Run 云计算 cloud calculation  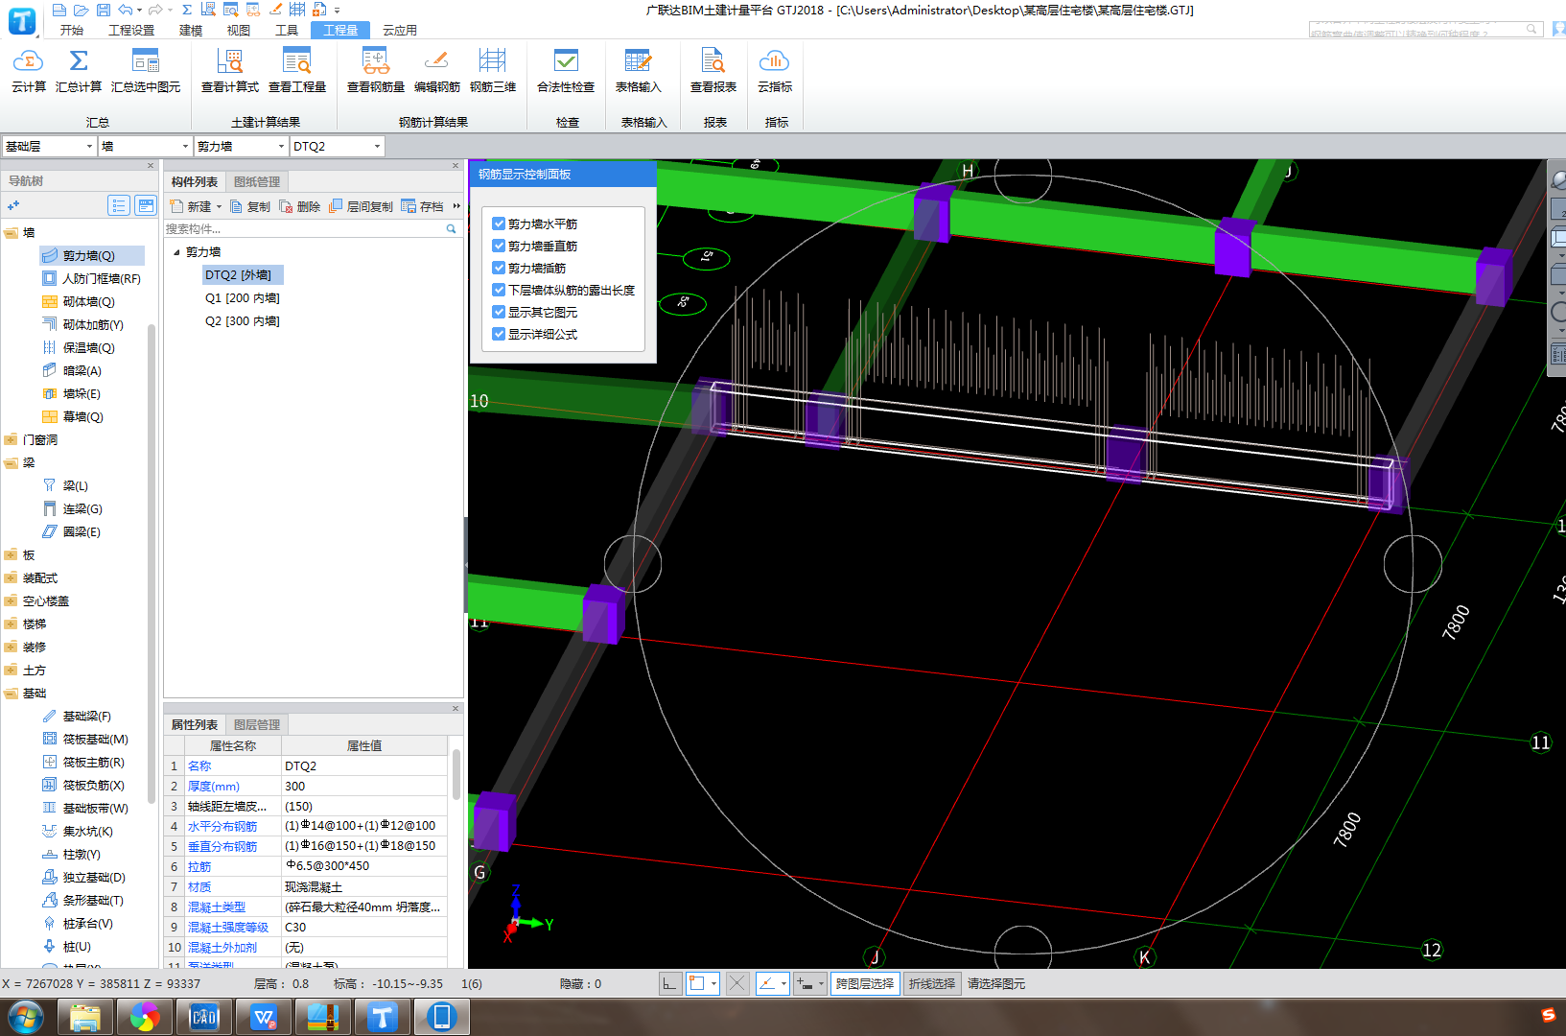(x=28, y=71)
